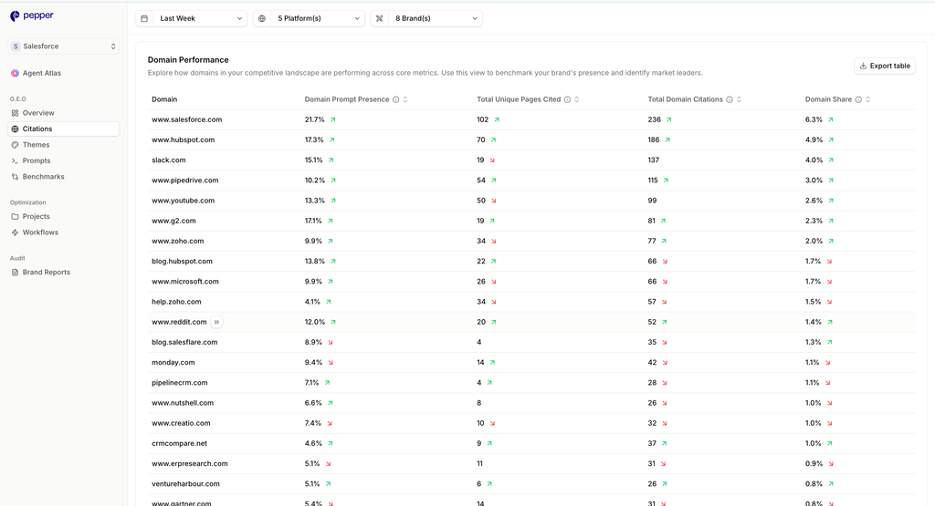
Task: Expand the 5 Platform(s) filter
Action: pos(309,18)
